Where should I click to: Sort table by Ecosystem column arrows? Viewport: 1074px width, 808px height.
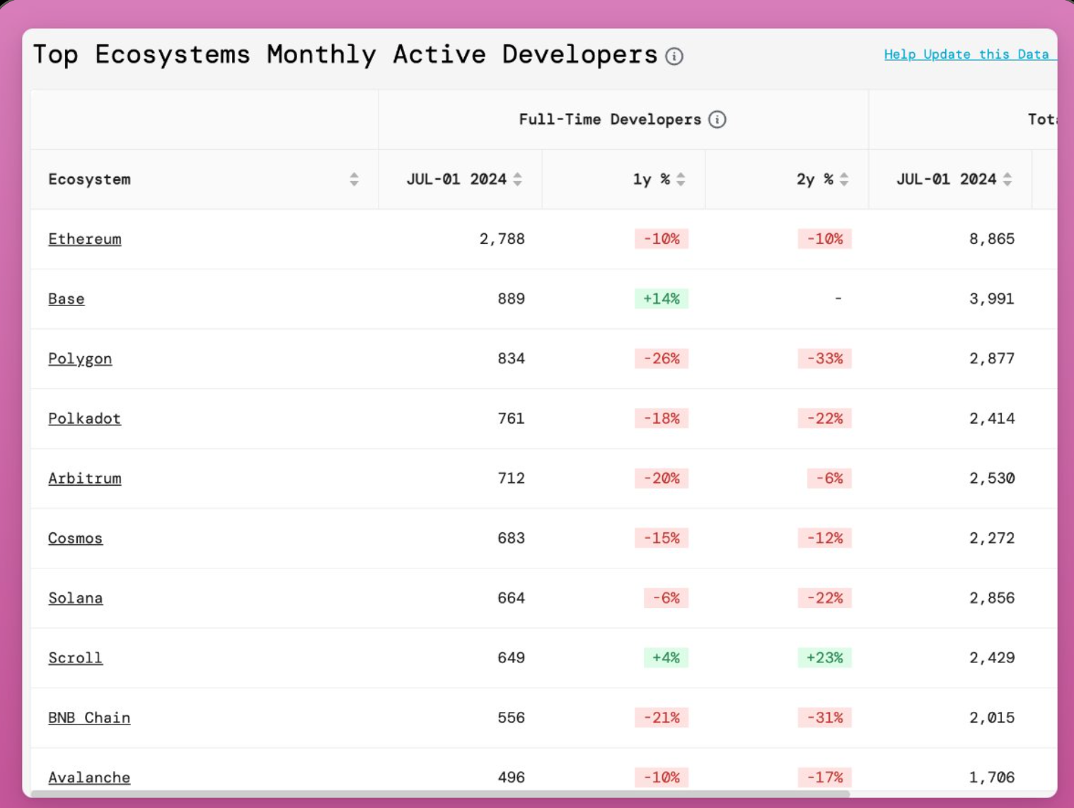click(354, 180)
